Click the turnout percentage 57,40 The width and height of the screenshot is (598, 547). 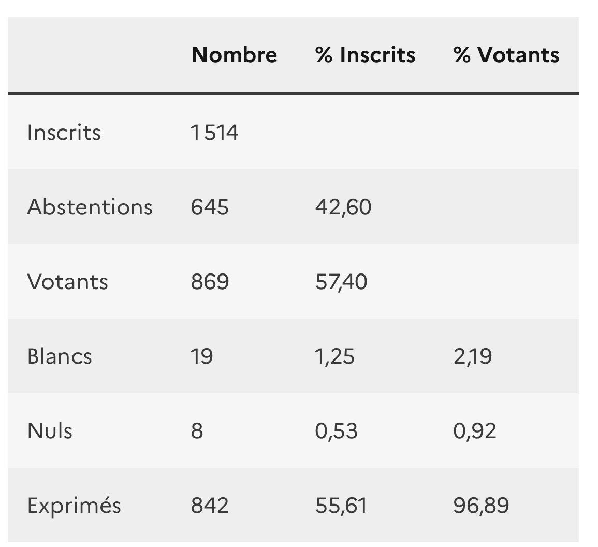[341, 282]
